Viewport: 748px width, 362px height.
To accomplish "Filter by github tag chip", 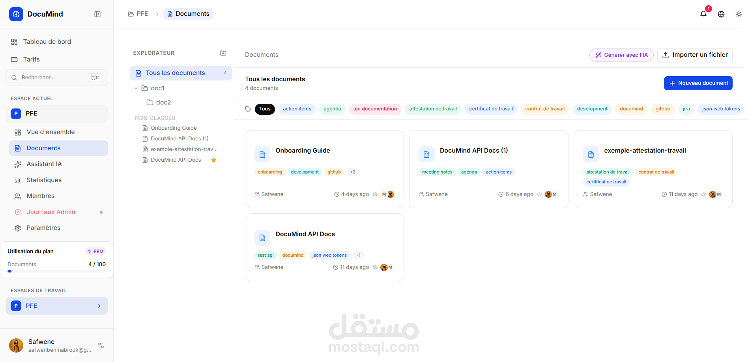I will [663, 109].
